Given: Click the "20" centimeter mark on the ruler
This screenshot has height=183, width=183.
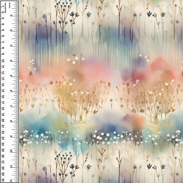Looking at the screenshot, I should click(x=3, y=120).
